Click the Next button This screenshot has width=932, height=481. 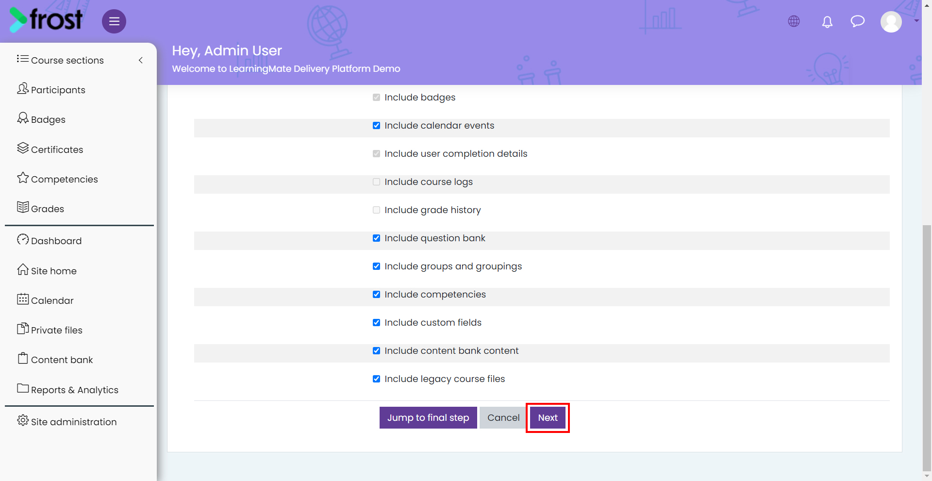(548, 418)
